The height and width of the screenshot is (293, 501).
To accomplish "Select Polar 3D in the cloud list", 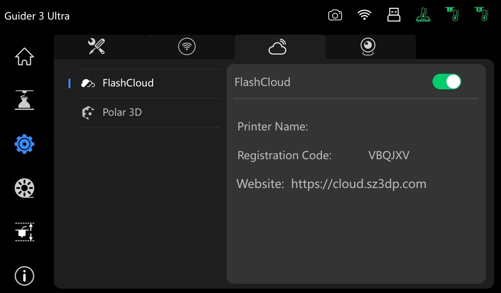I will click(149, 112).
